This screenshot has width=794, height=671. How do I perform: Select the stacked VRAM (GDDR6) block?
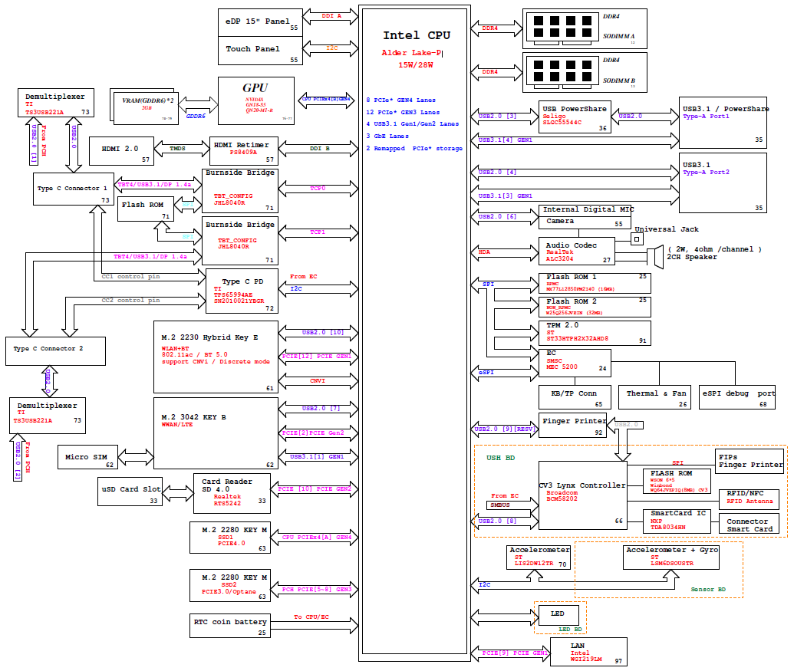[148, 105]
